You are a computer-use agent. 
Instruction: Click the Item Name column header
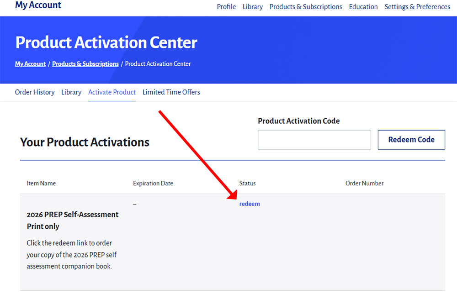(x=41, y=184)
